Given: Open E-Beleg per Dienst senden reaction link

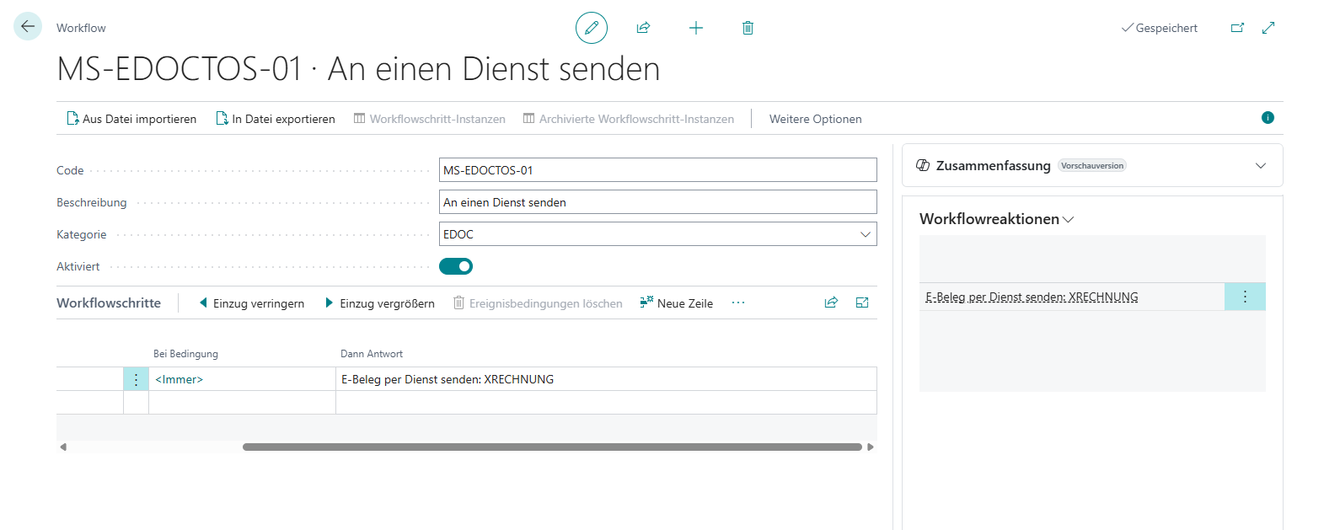Looking at the screenshot, I should click(1032, 297).
